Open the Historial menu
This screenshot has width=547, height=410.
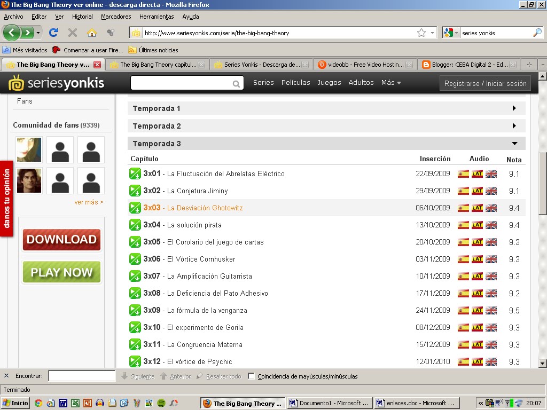pos(82,17)
